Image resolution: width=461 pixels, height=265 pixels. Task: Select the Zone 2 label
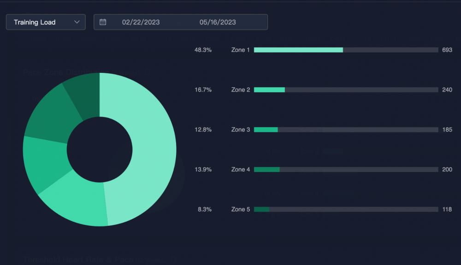pos(241,90)
